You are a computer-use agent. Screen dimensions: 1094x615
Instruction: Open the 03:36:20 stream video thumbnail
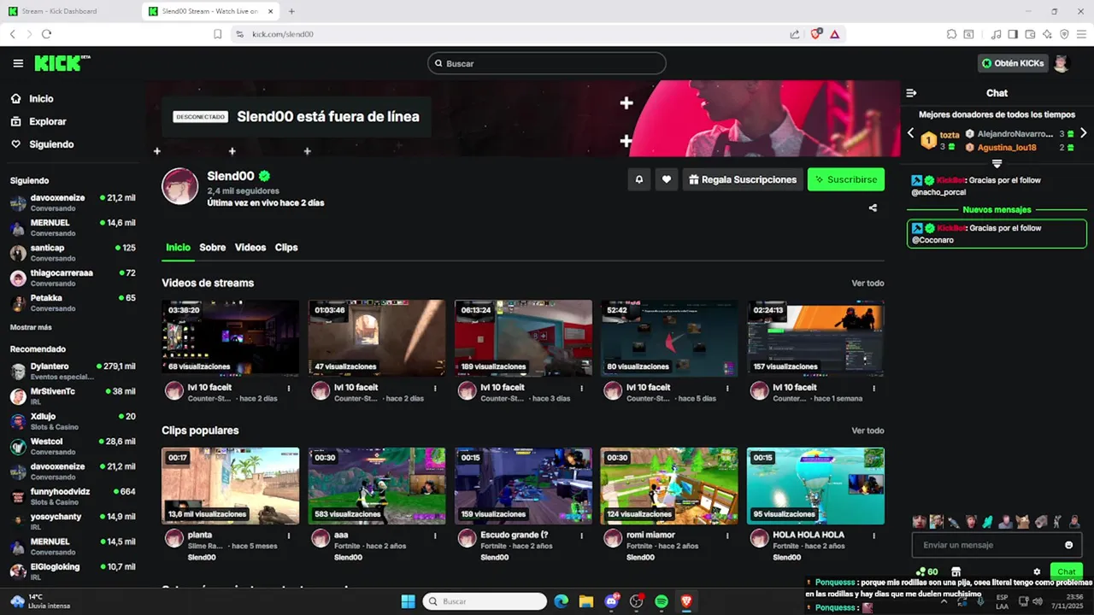[x=231, y=338]
